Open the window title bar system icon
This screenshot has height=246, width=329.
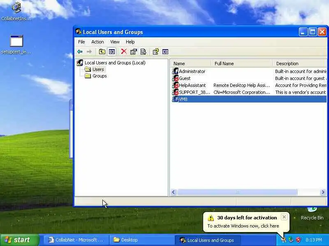point(79,32)
